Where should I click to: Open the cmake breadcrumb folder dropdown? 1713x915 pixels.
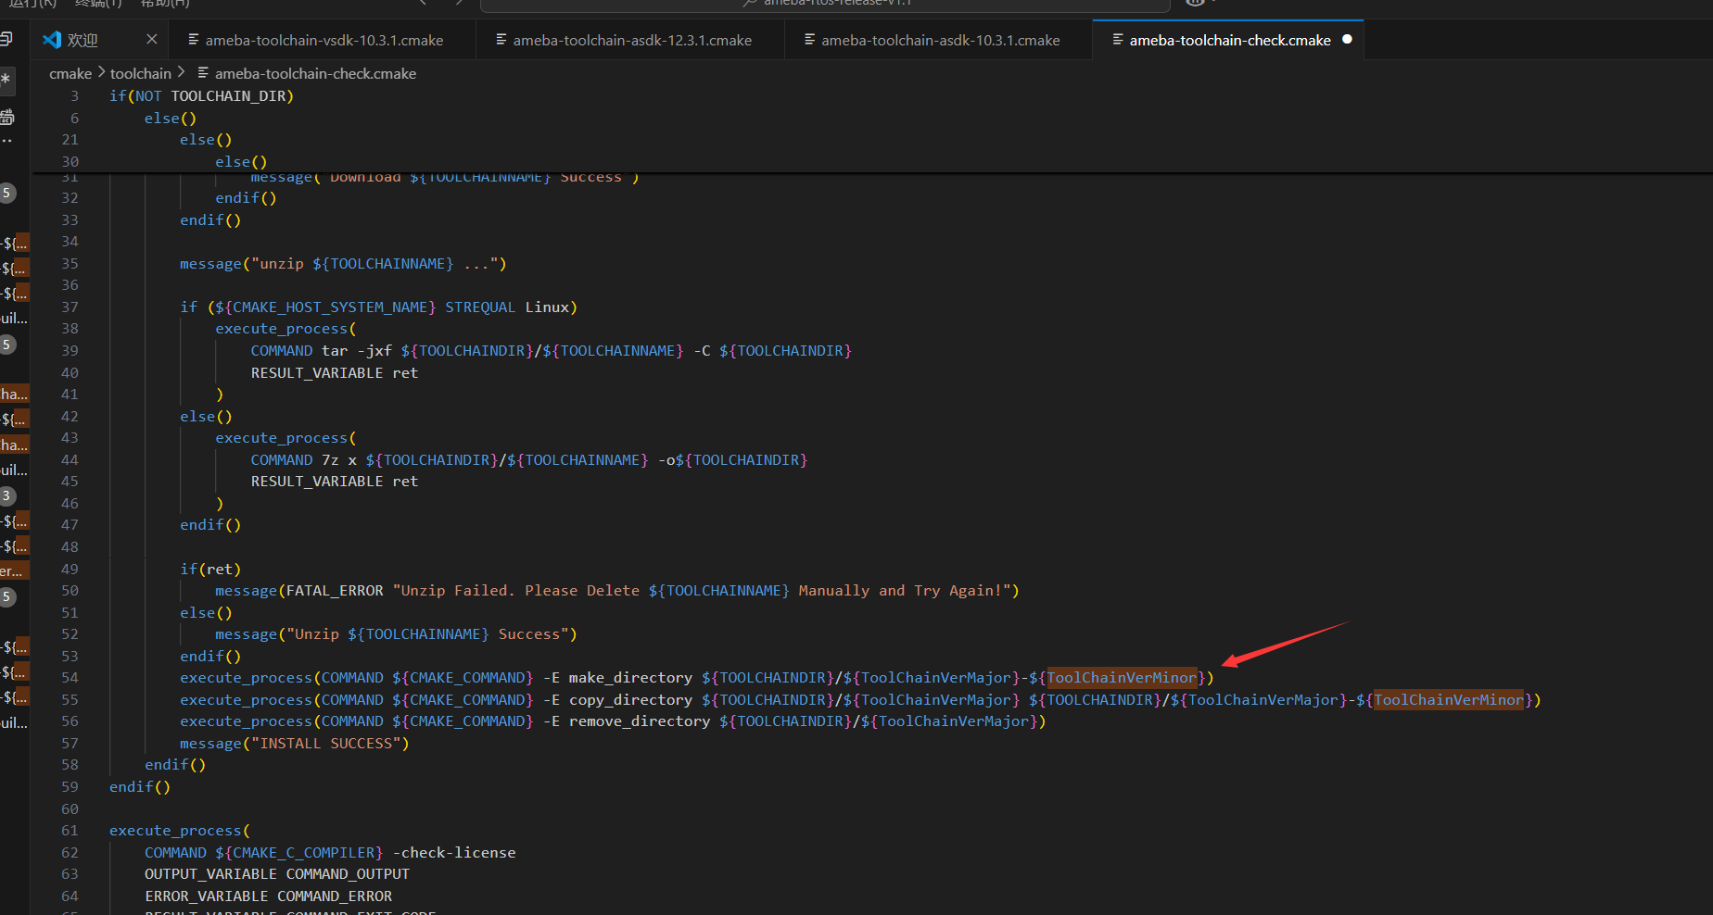point(70,73)
